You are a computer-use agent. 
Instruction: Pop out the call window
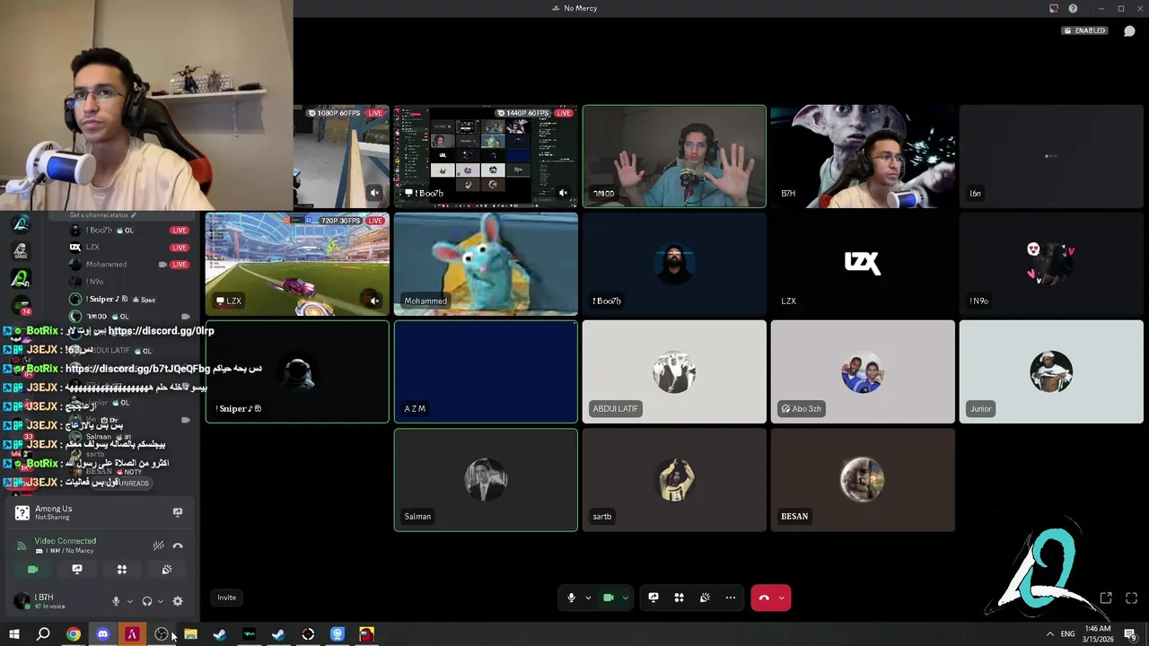point(1106,598)
